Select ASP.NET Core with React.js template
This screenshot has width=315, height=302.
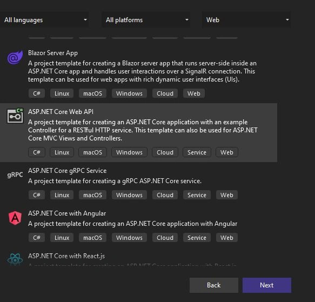66,256
